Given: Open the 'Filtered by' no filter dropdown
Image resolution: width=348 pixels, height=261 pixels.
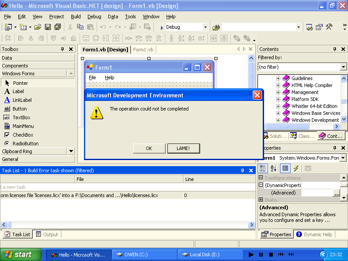Looking at the screenshot, I should coord(343,67).
